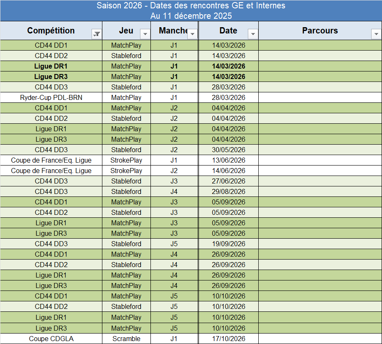This screenshot has height=344, width=382.
Task: Select the date cell 29/08/2026
Action: coord(228,191)
